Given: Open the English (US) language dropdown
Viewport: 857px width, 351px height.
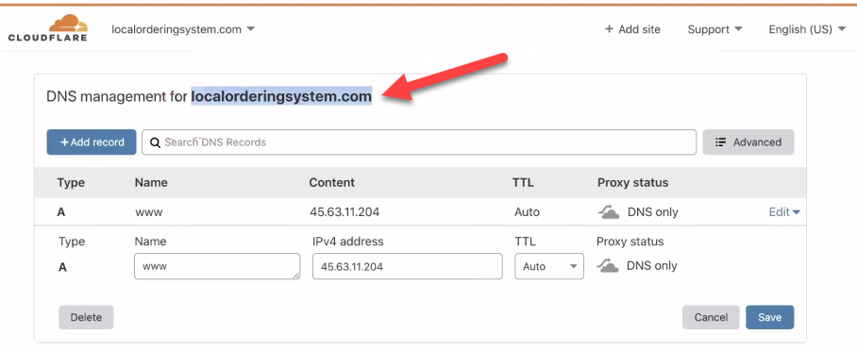Looking at the screenshot, I should click(807, 29).
